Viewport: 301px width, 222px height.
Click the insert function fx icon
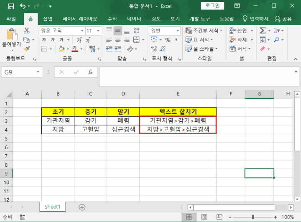90,72
